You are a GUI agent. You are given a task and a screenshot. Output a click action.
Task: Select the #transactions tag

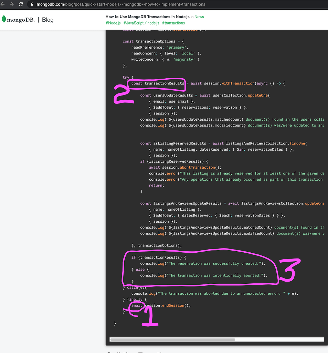pos(173,23)
